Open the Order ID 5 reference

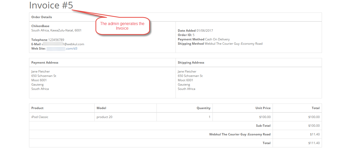click(x=193, y=35)
